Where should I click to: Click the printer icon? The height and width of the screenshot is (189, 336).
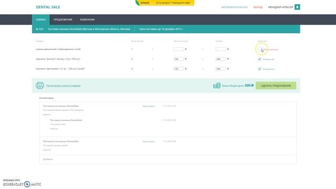(x=40, y=86)
